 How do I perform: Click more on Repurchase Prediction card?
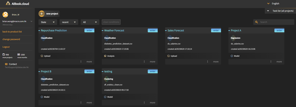(x=89, y=61)
